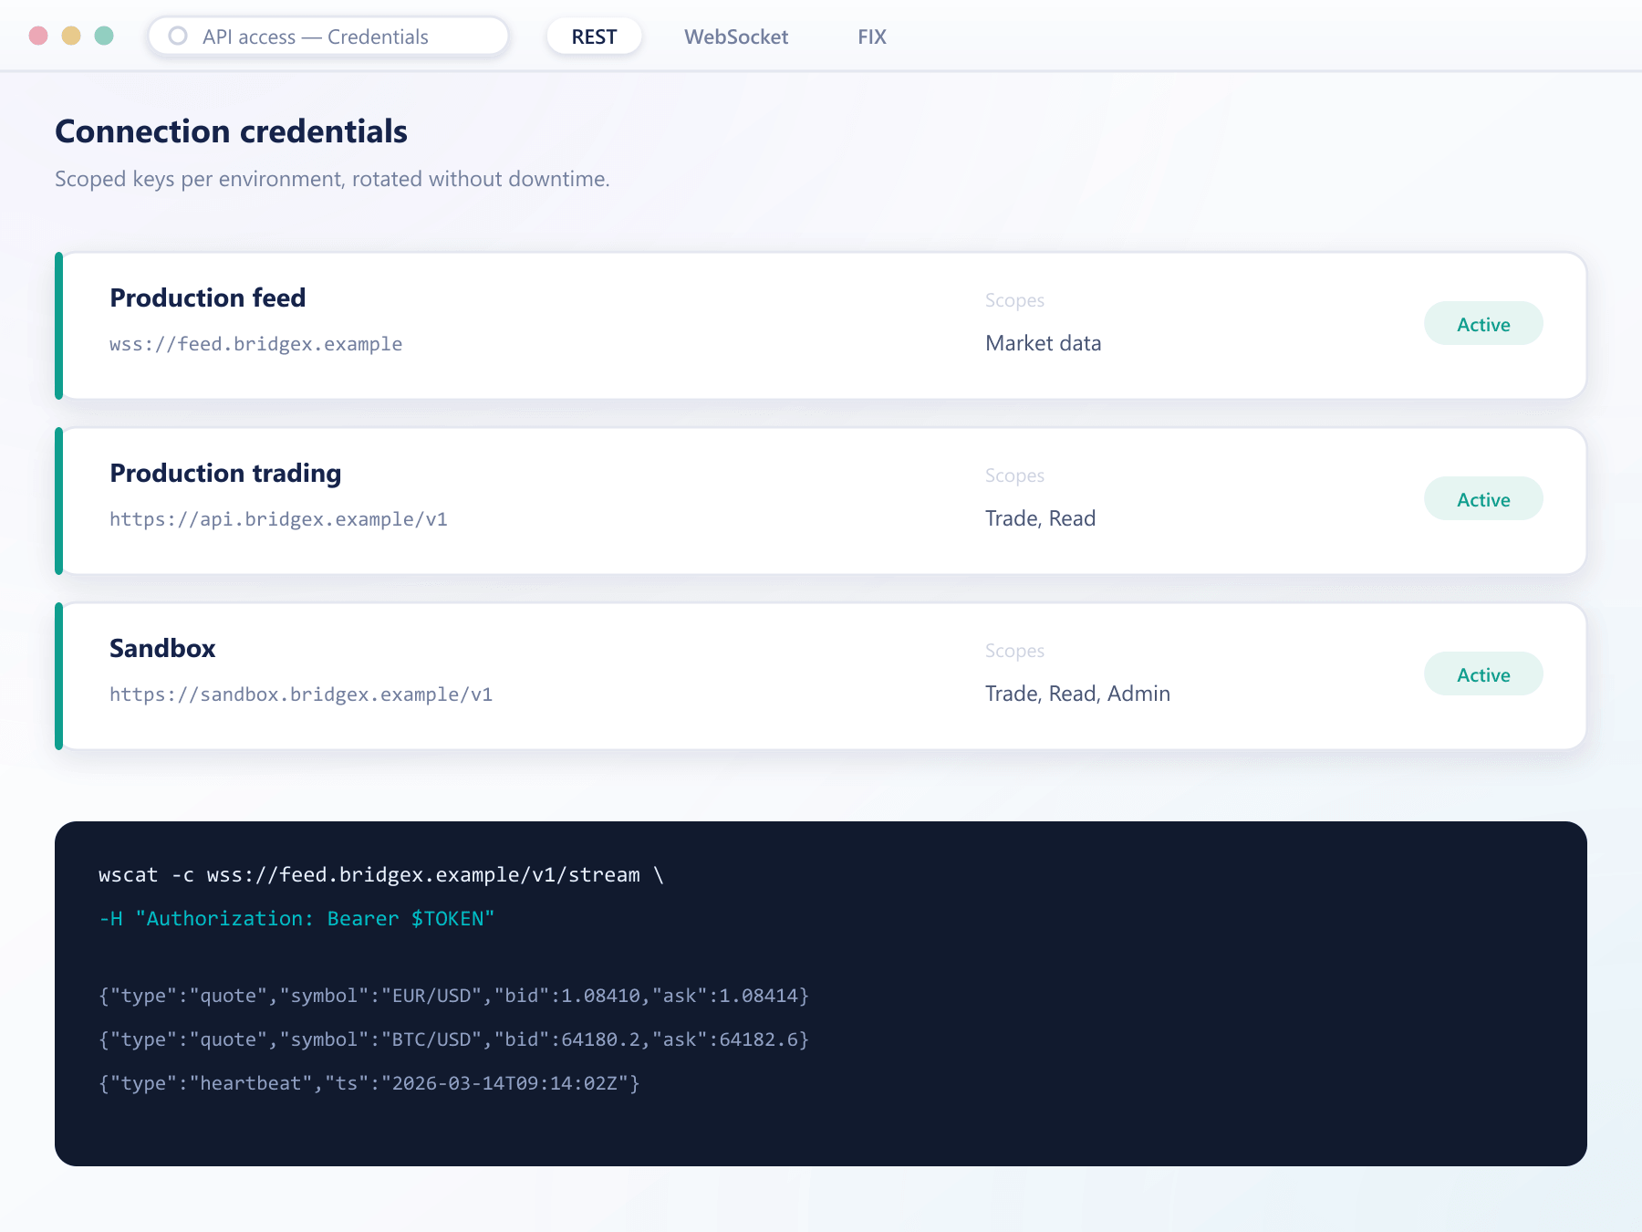Click the Scoped keys per environment subtitle

pos(332,179)
